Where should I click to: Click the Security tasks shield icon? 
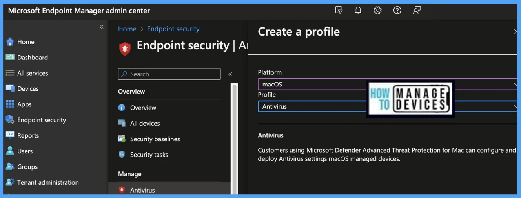coord(122,155)
